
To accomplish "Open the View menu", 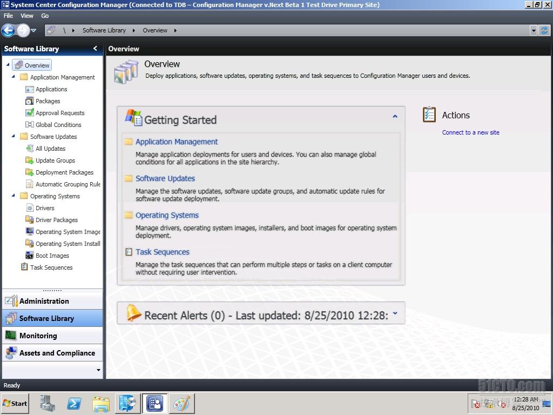I will (27, 16).
